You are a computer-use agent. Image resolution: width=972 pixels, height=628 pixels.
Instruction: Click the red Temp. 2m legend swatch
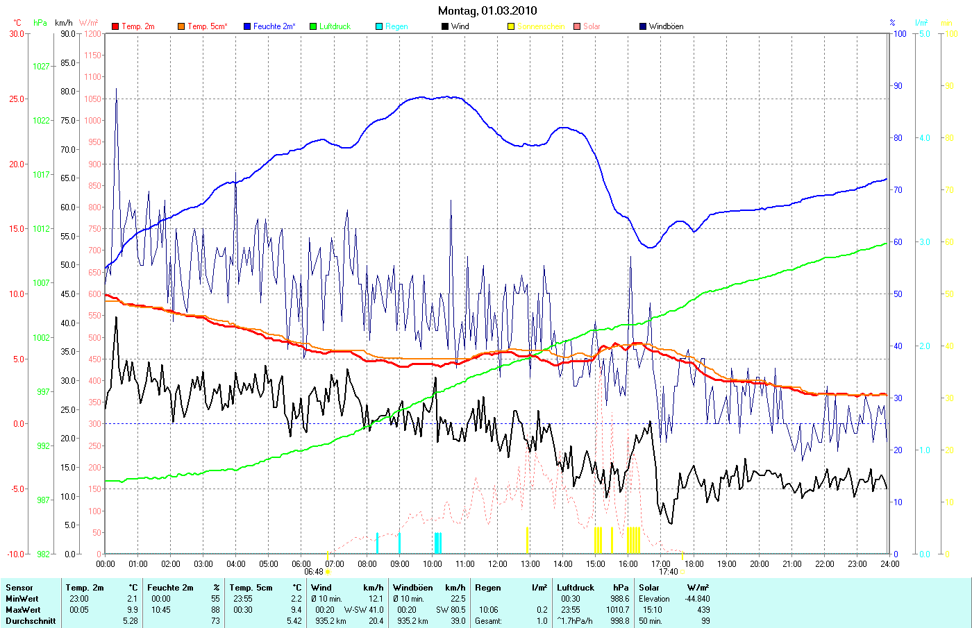click(115, 26)
